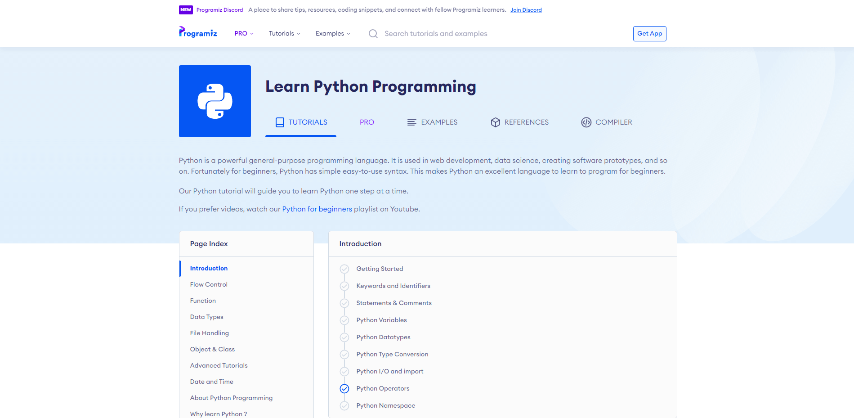The image size is (854, 418).
Task: Toggle the Python Variables completion checkmark
Action: 344,320
